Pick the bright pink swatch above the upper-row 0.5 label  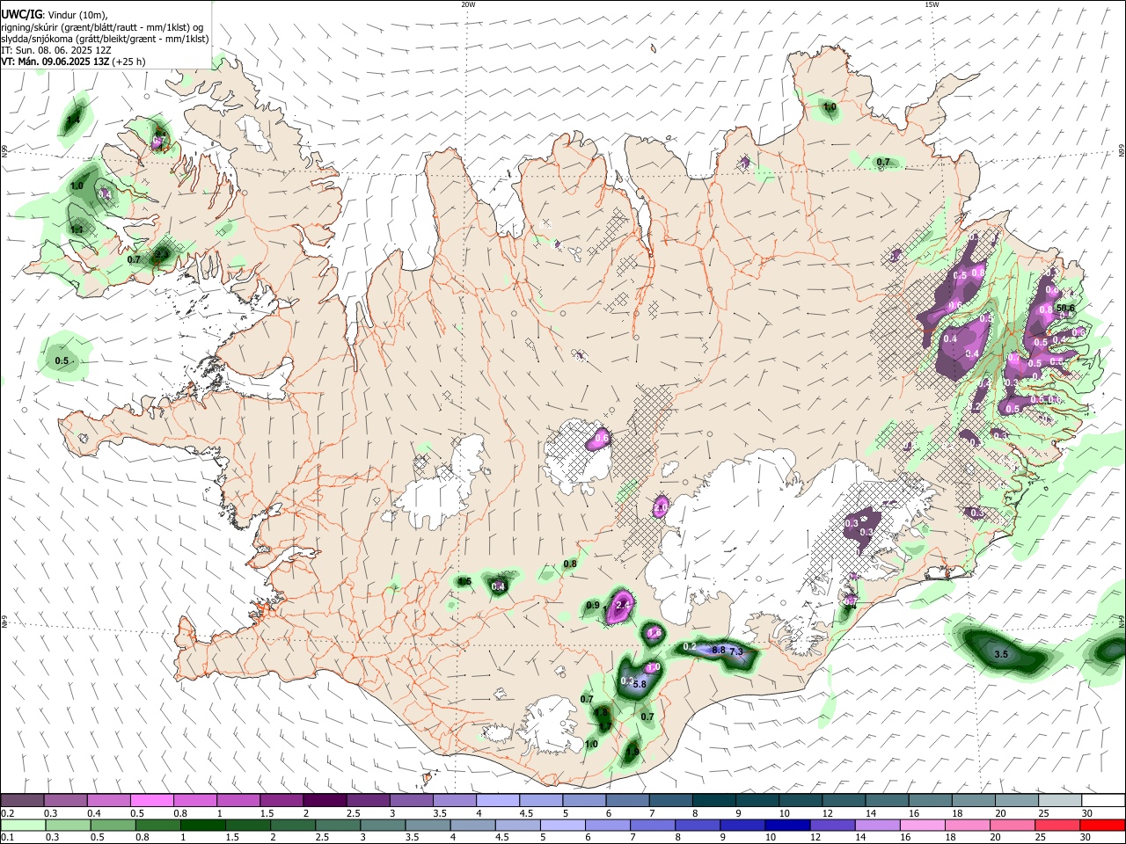coord(151,801)
